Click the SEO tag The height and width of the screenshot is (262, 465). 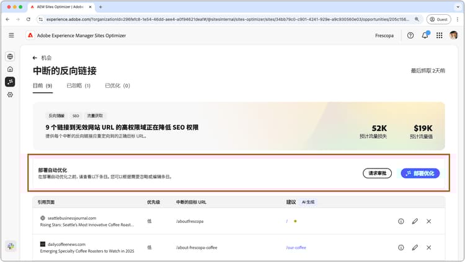click(x=76, y=116)
